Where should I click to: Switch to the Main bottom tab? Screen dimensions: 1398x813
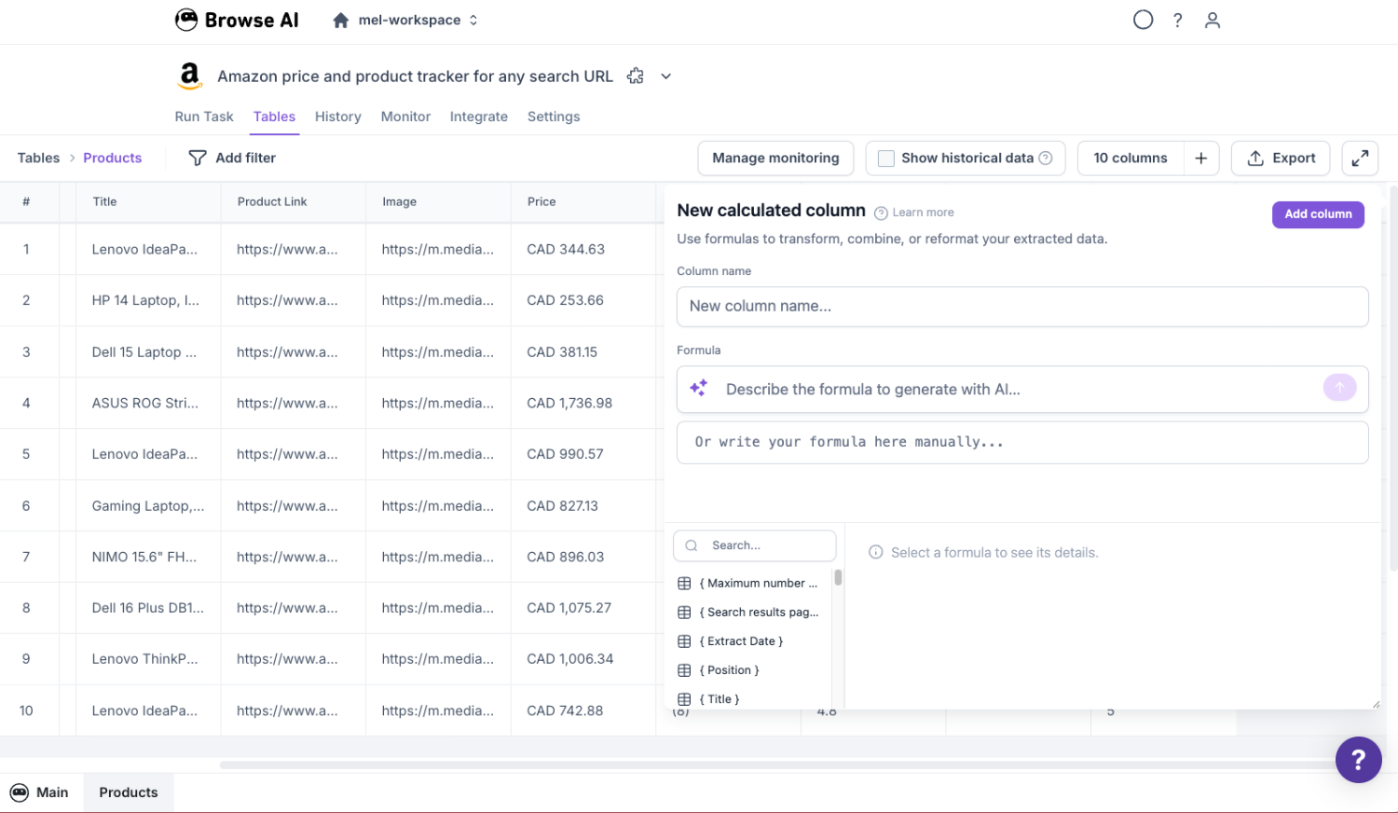point(40,792)
